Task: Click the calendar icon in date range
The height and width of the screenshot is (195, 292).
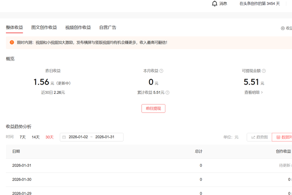Action: [x=64, y=137]
